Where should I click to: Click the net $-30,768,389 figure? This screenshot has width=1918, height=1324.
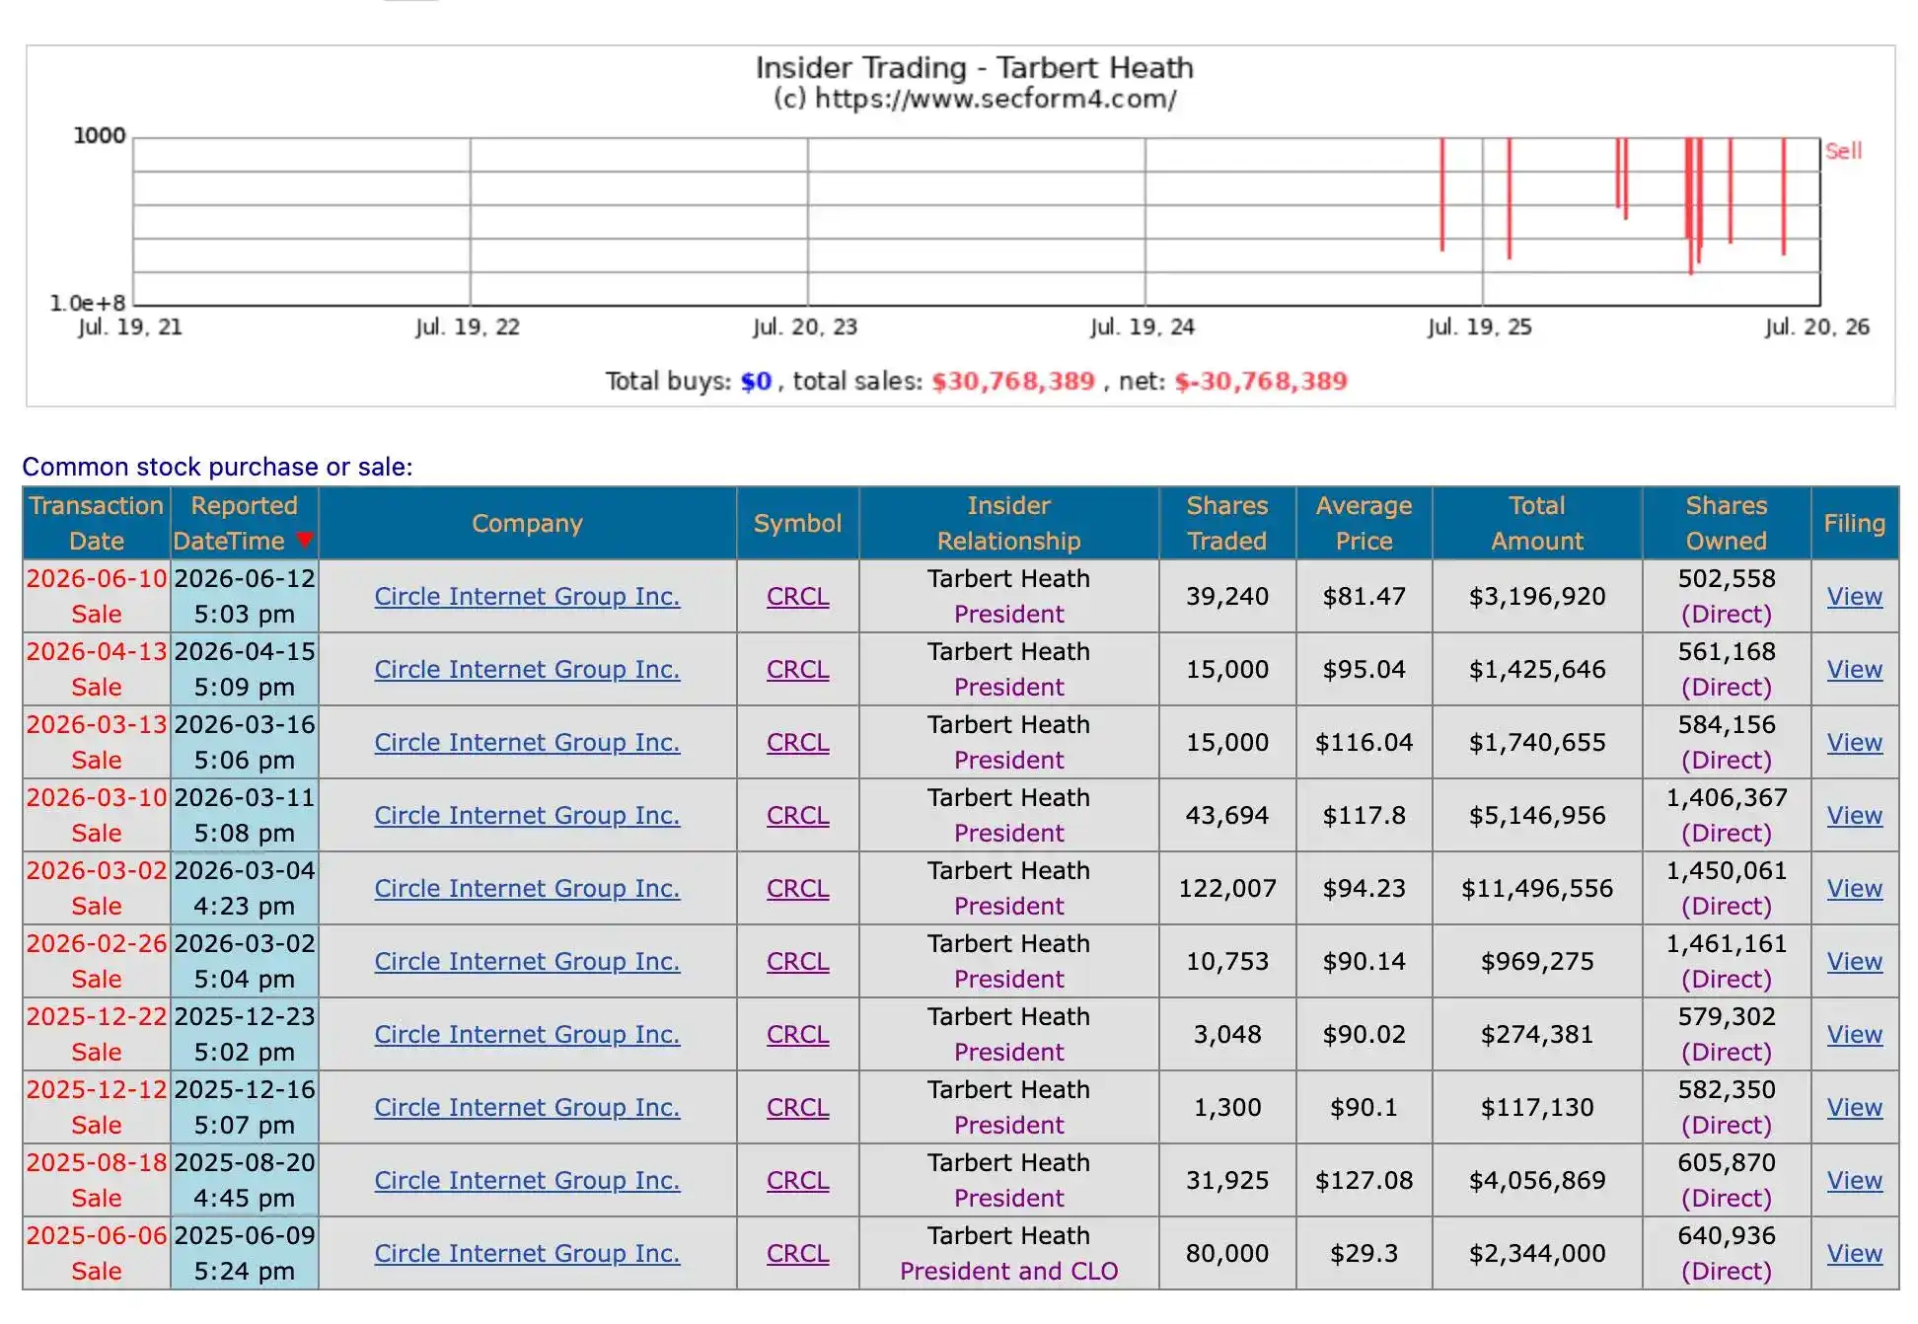coord(1260,381)
